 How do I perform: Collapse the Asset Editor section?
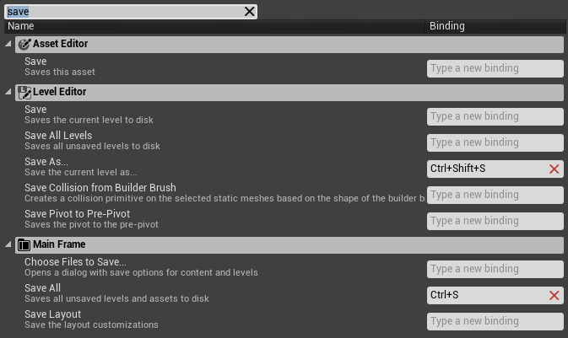click(x=8, y=44)
